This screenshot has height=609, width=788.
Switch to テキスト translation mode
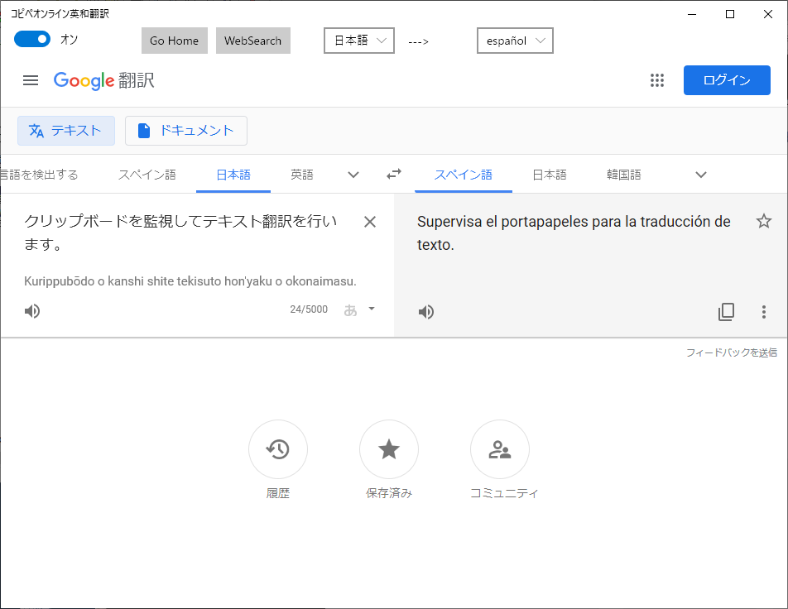(66, 131)
